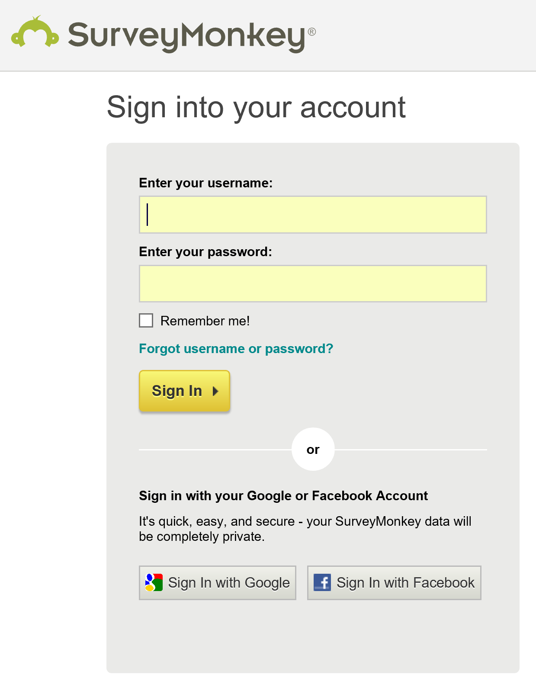Image resolution: width=536 pixels, height=691 pixels.
Task: Click the round "or" divider
Action: tap(313, 450)
